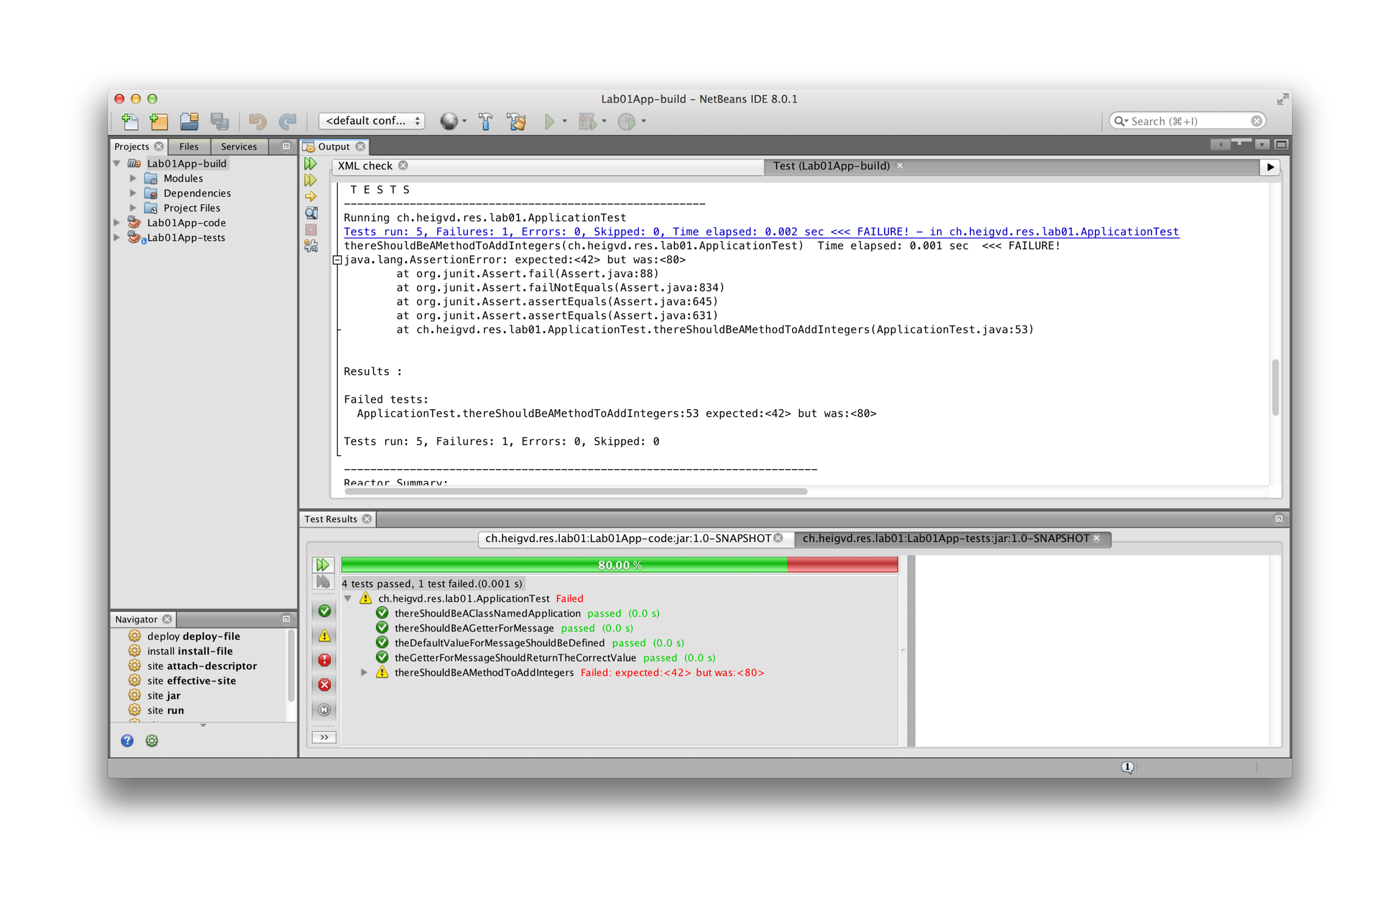Click the Navigator help question icon
This screenshot has height=904, width=1400.
click(x=127, y=741)
